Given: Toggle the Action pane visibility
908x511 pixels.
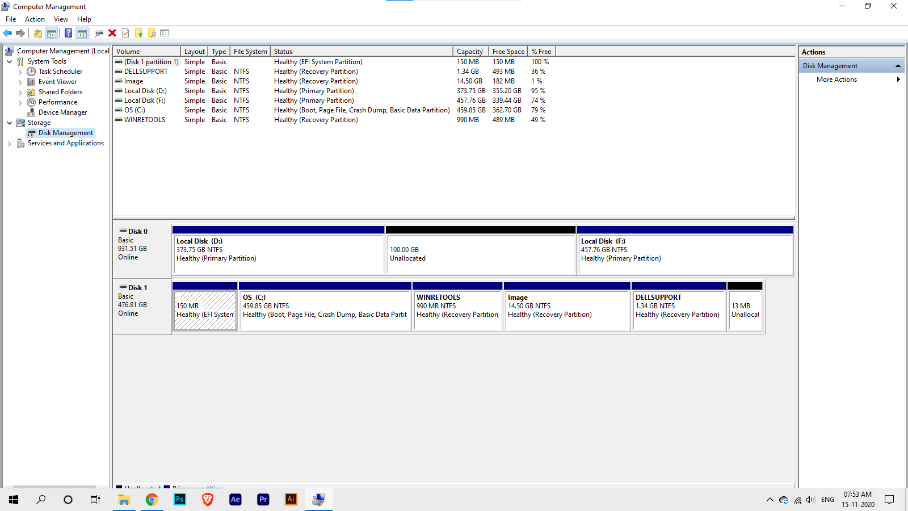Looking at the screenshot, I should (x=82, y=33).
